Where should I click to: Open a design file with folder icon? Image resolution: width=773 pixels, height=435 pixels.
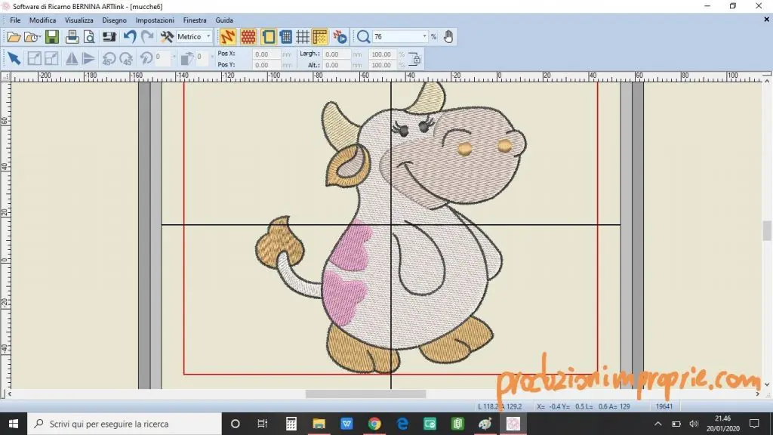[14, 37]
